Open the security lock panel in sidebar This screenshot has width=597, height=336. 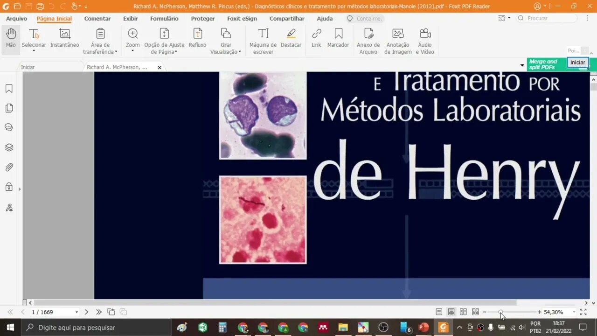click(9, 187)
